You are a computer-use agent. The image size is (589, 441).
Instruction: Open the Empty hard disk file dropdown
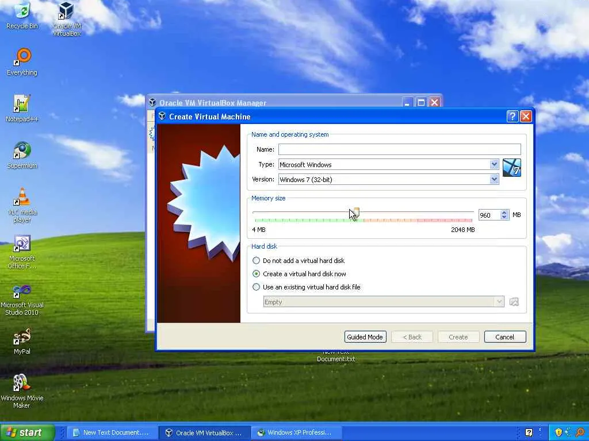click(x=384, y=301)
